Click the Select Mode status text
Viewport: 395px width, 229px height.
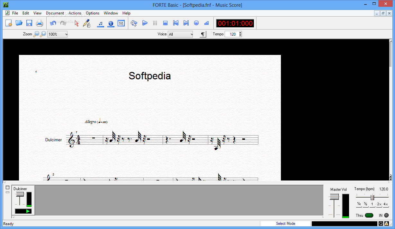coord(285,224)
